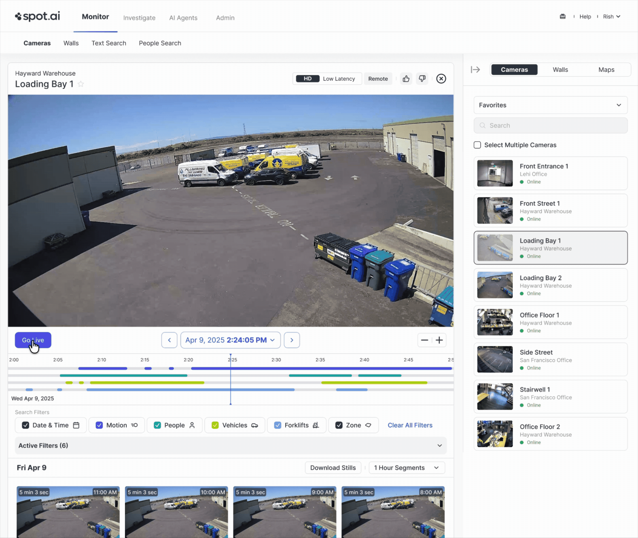
Task: Open the notifications icon near Help
Action: pos(562,17)
